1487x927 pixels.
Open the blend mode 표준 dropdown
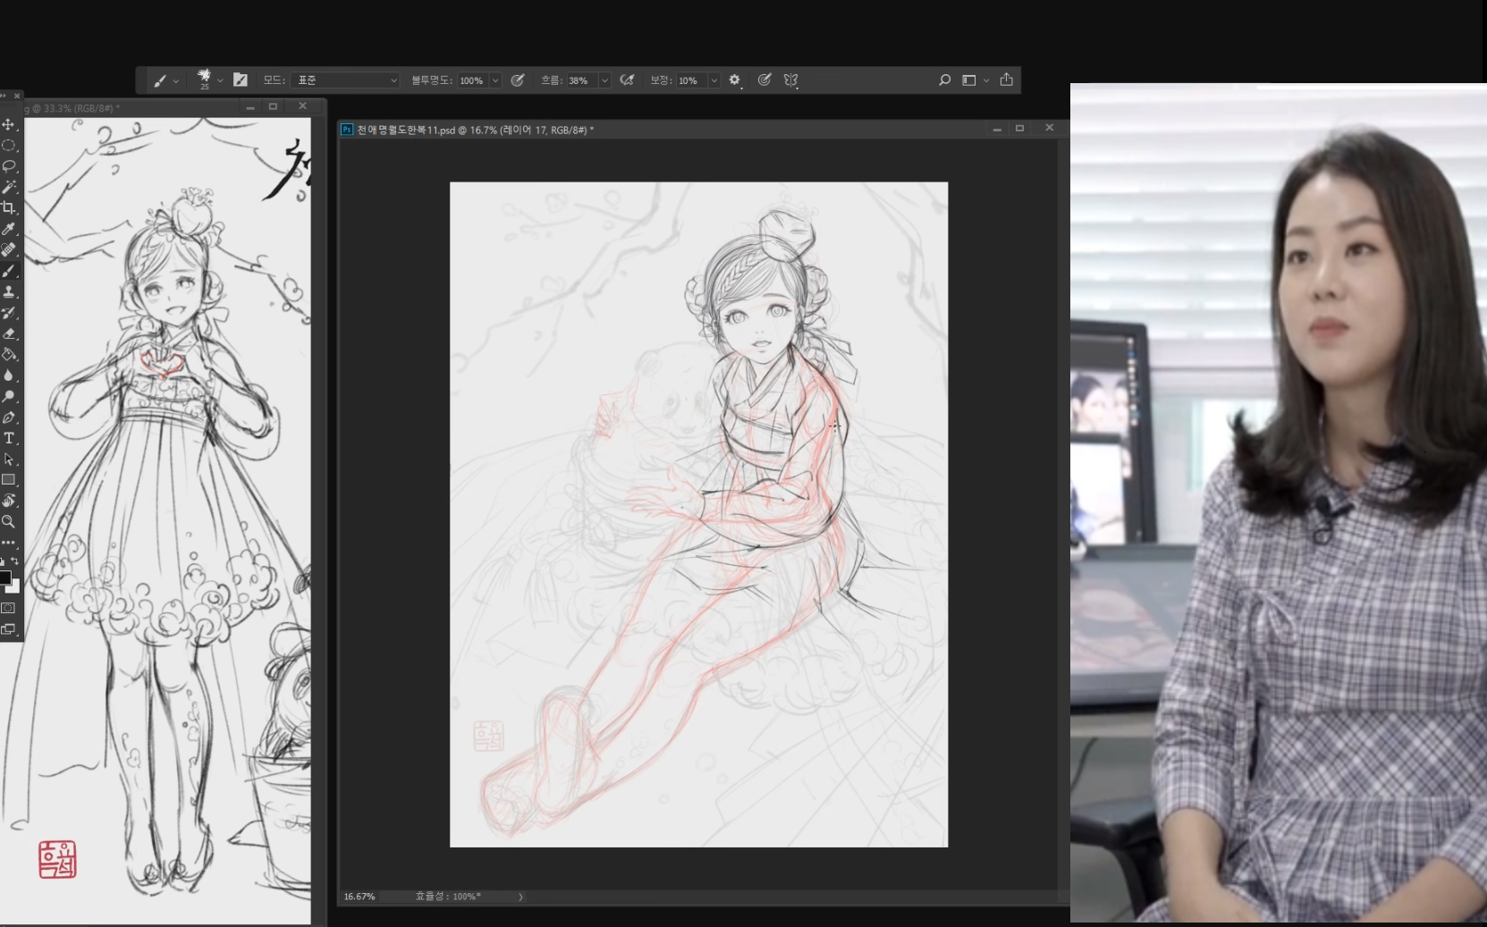point(345,80)
